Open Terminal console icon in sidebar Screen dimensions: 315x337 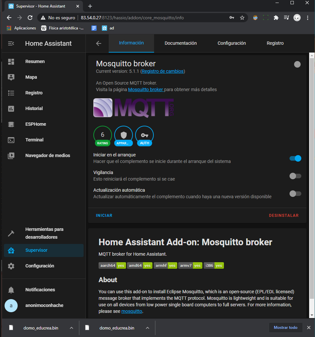coord(11,140)
